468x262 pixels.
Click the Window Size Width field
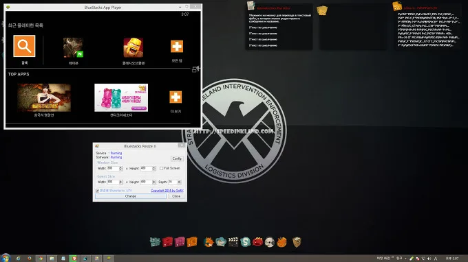pos(113,168)
